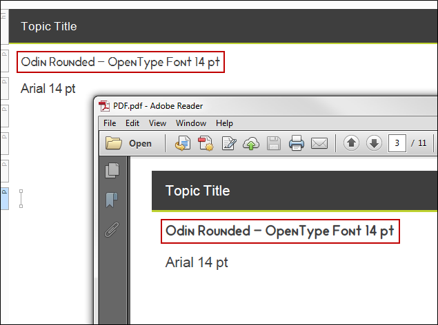Go to next page with down arrow
Screen dimensions: 438x325
(374, 143)
